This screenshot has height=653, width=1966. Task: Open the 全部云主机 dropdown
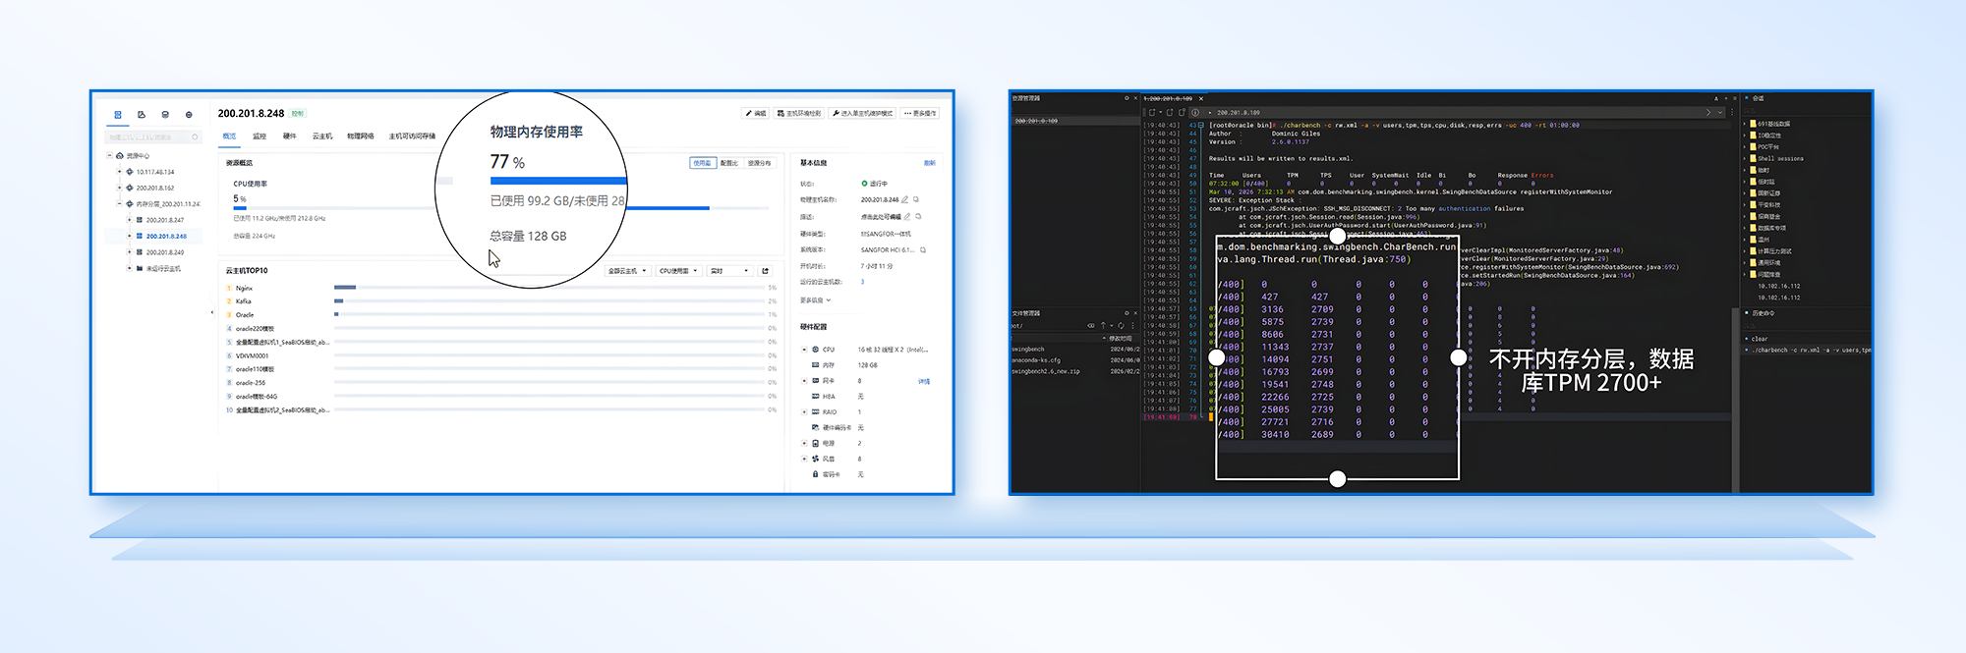point(627,271)
